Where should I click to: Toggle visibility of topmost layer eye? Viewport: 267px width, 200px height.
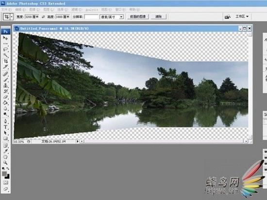tap(265, 151)
